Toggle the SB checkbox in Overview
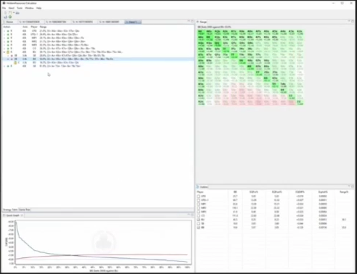The height and width of the screenshot is (274, 357). (199, 223)
